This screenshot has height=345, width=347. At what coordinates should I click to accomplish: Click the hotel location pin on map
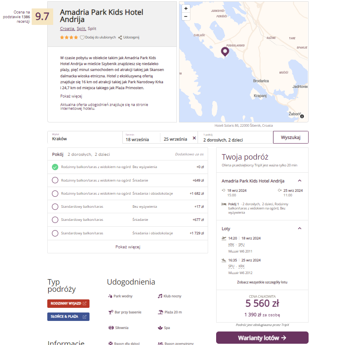(225, 52)
